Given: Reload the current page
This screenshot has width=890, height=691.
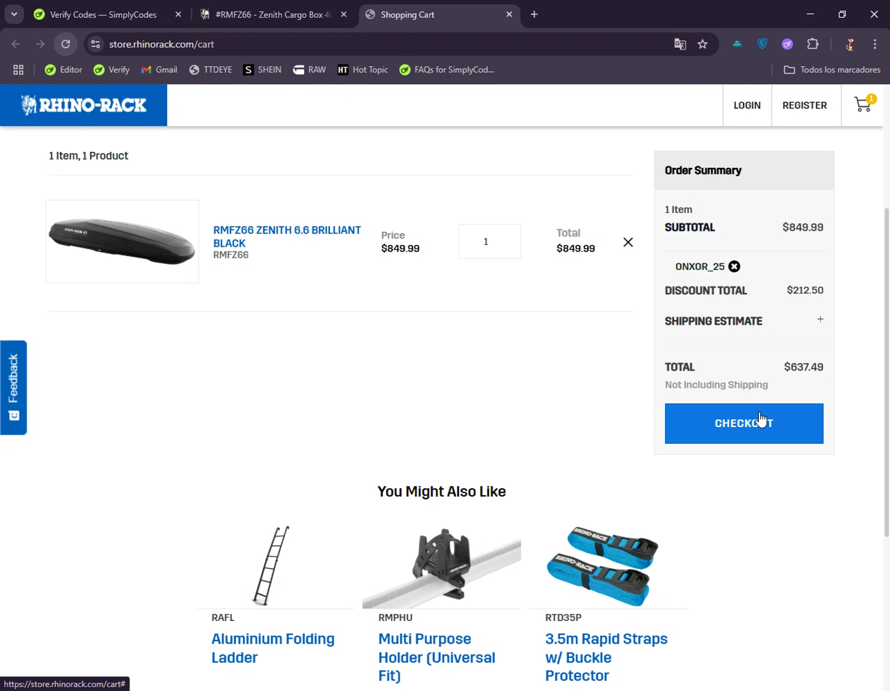Looking at the screenshot, I should click(66, 44).
